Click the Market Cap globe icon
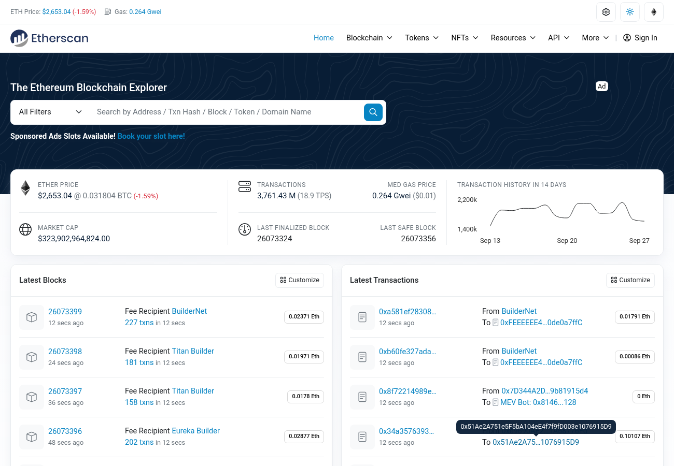 [25, 229]
